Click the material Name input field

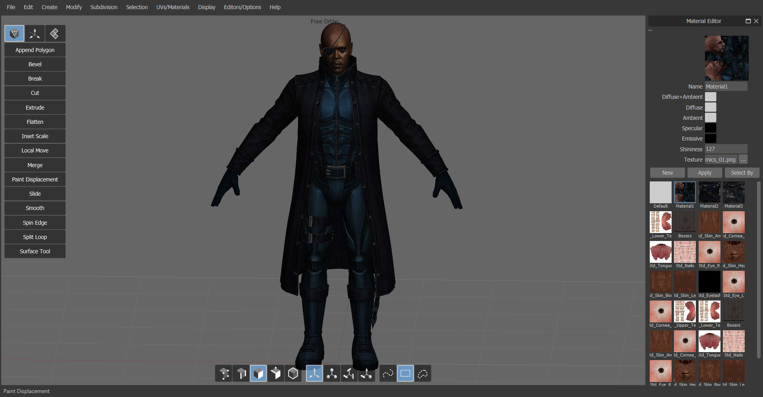tap(726, 87)
